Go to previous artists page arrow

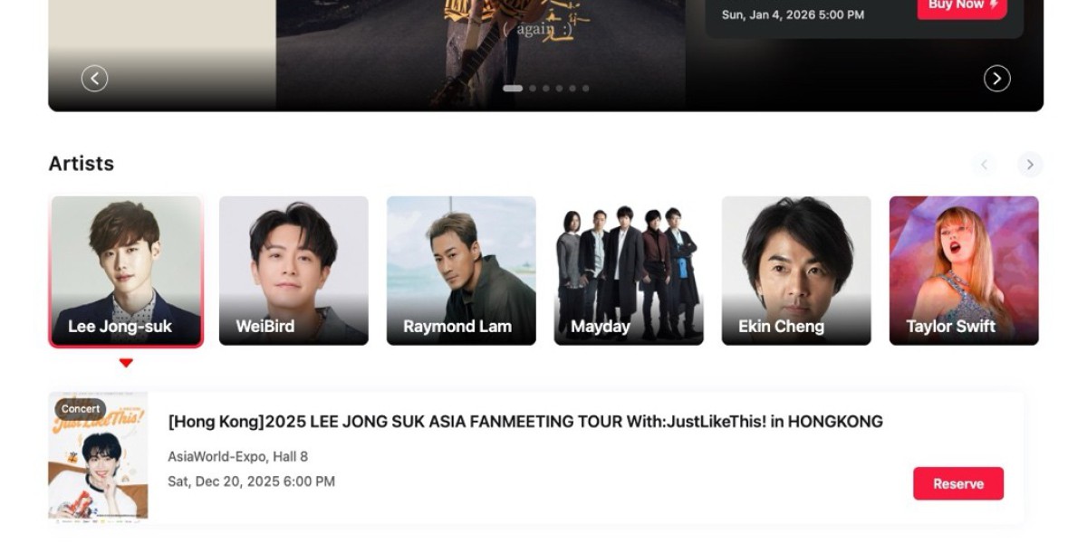click(x=985, y=165)
